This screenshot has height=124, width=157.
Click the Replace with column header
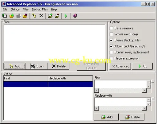tap(70, 78)
